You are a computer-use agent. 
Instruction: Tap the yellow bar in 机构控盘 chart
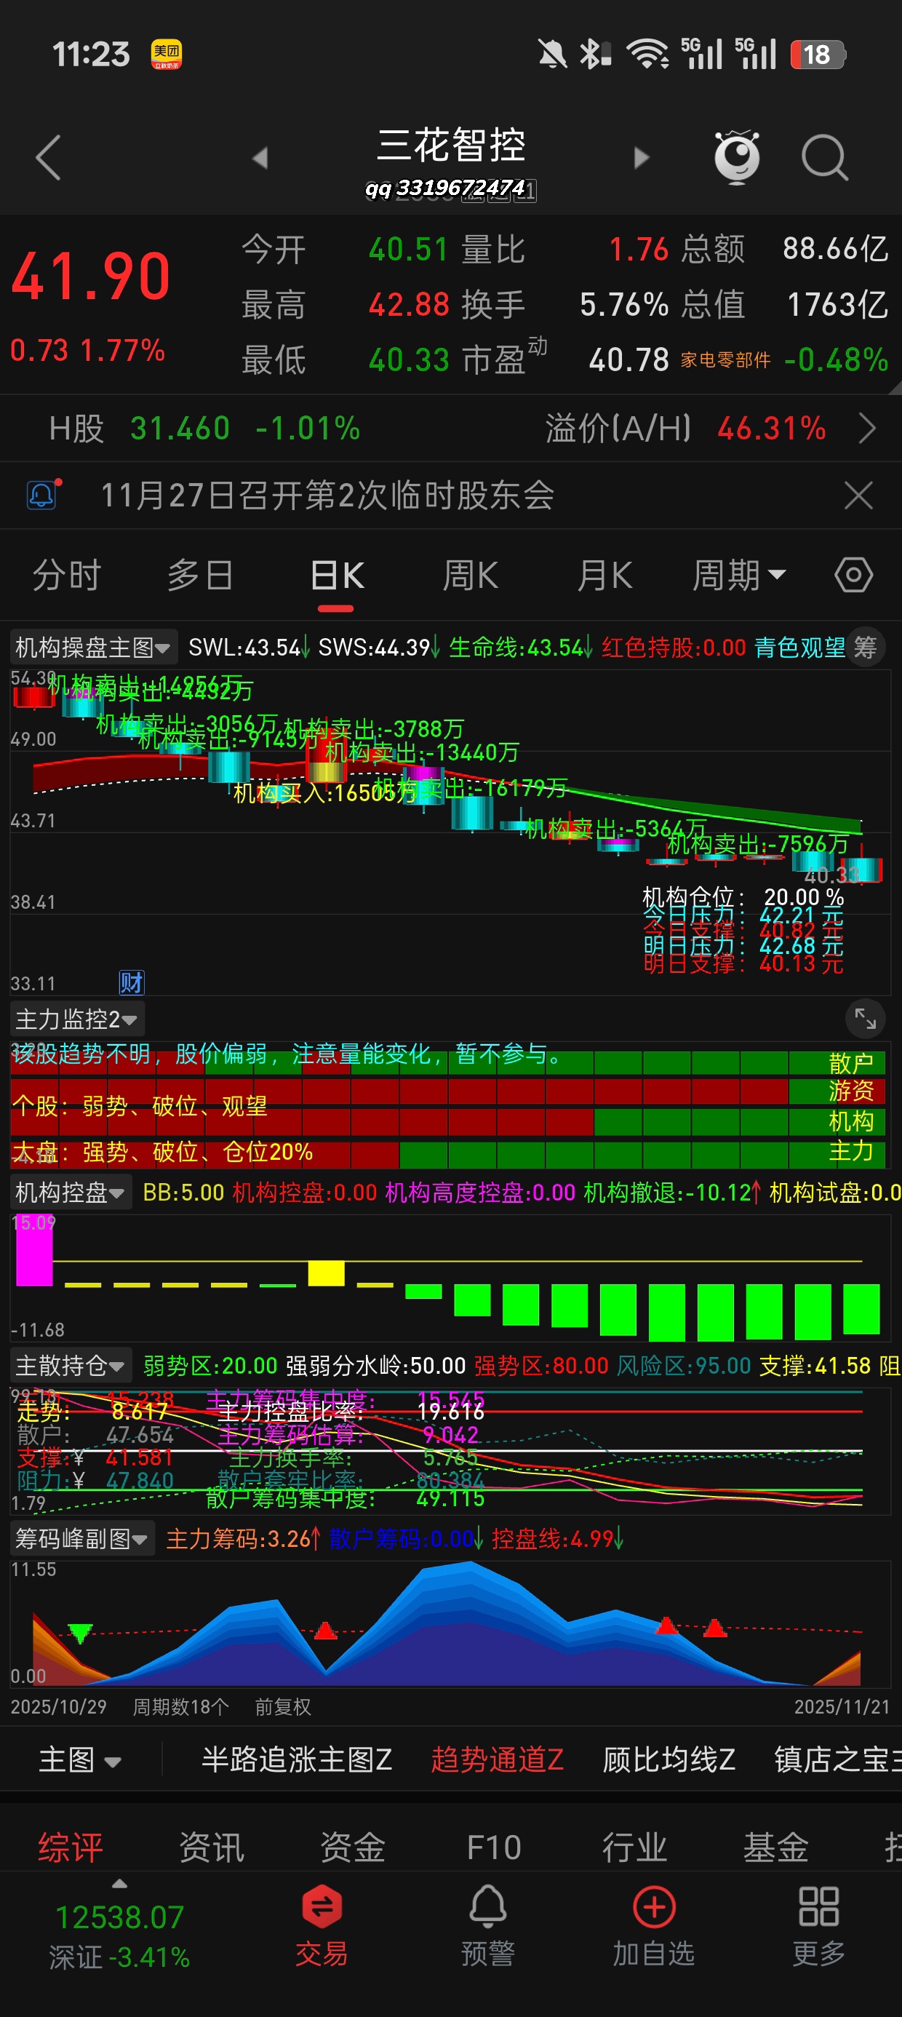327,1273
